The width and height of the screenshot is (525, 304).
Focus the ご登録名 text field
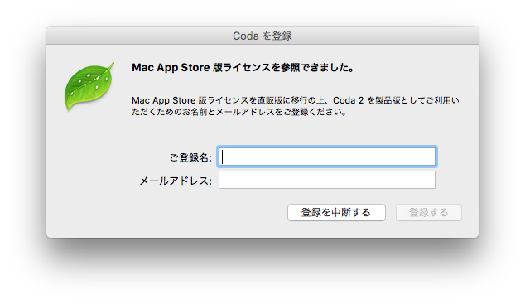pyautogui.click(x=327, y=157)
